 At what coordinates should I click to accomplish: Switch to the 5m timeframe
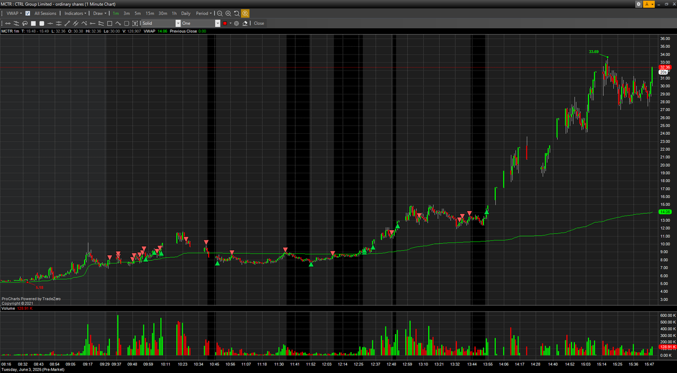point(138,13)
